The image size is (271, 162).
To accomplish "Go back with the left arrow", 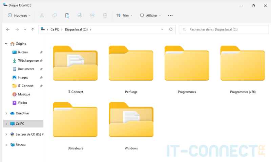I will pos(8,29).
